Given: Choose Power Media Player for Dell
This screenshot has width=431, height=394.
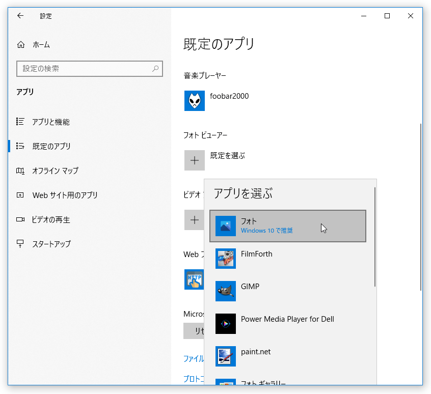Looking at the screenshot, I should click(288, 324).
